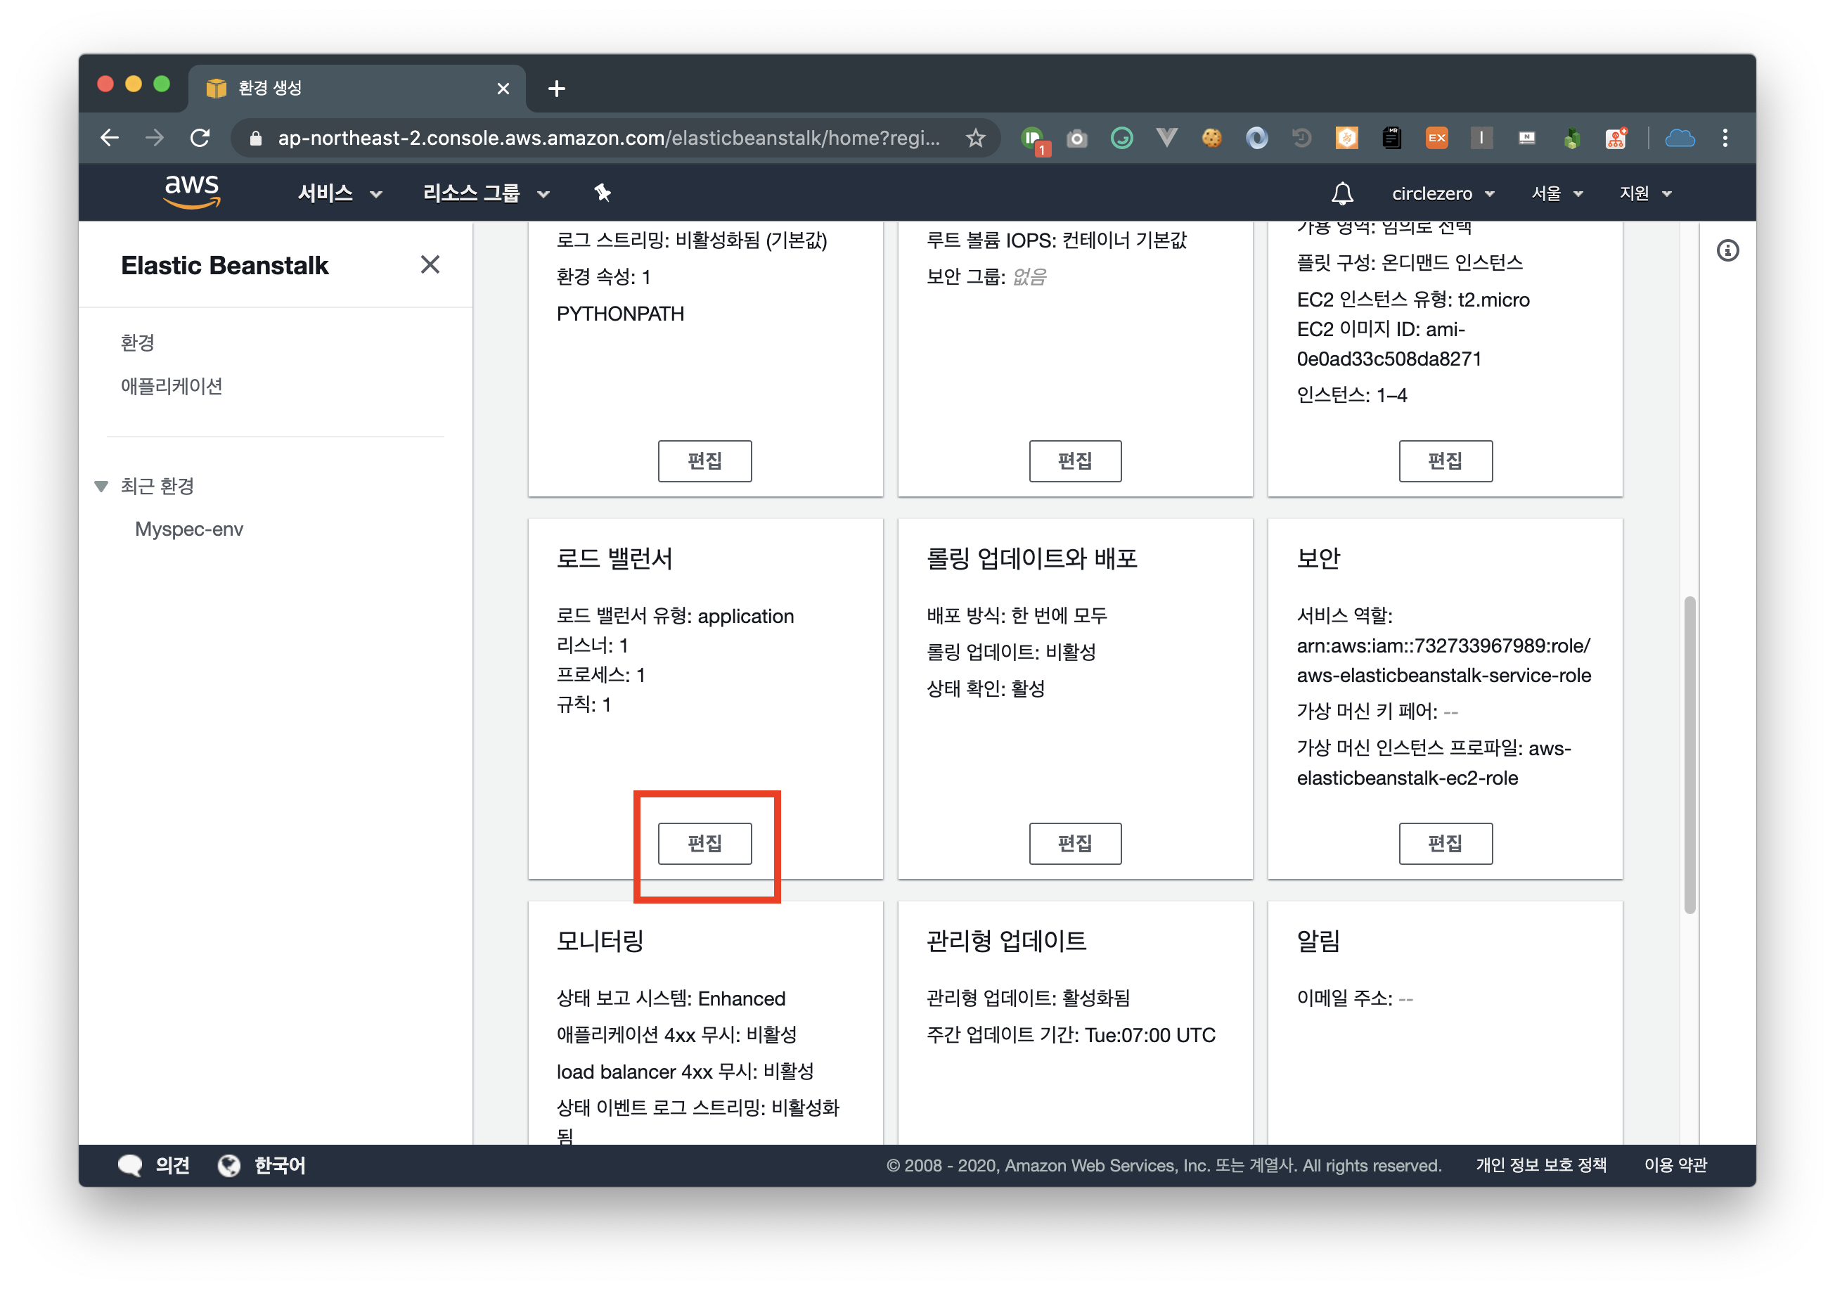Image resolution: width=1835 pixels, height=1291 pixels.
Task: Expand the 리소스 그룹 dropdown
Action: 486,193
